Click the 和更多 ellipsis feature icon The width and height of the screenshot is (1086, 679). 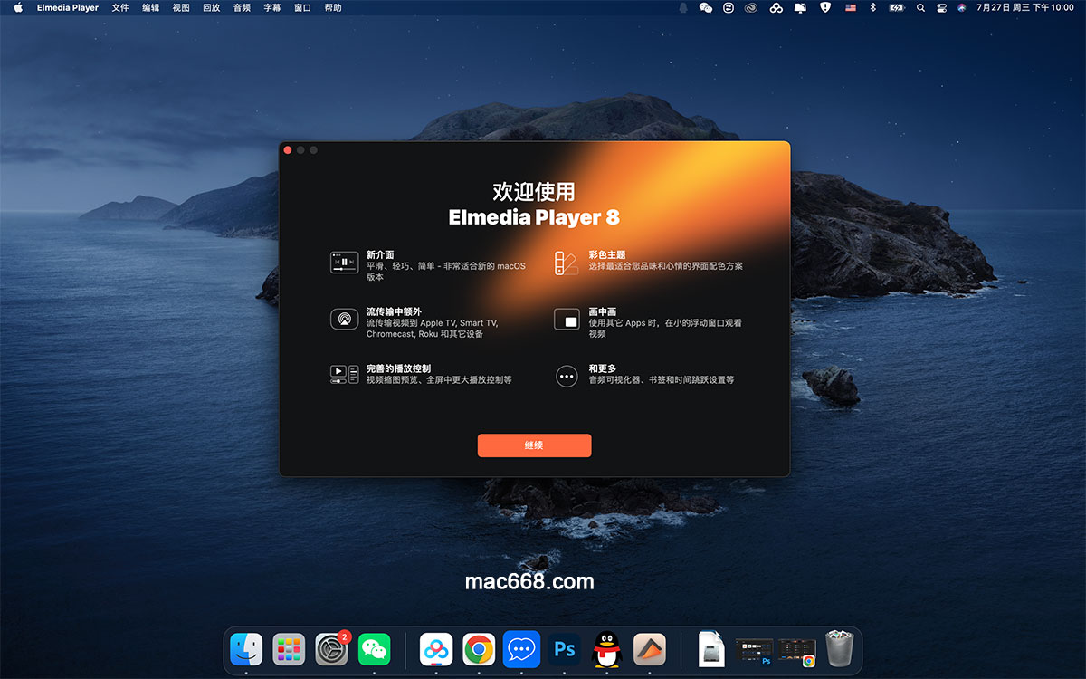[567, 376]
